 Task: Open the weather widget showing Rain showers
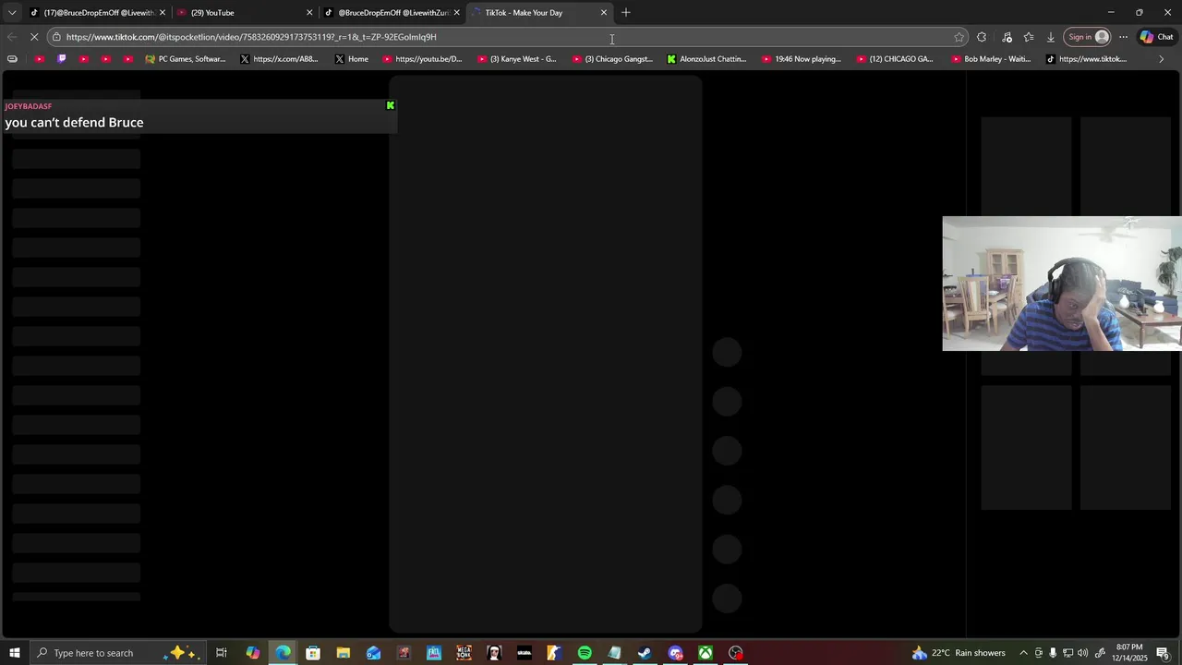click(x=959, y=653)
